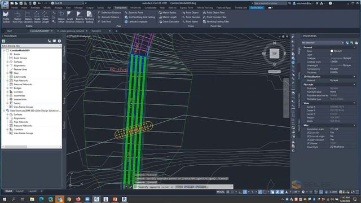Click the Deflection Distance command
The width and height of the screenshot is (361, 203).
pyautogui.click(x=109, y=12)
